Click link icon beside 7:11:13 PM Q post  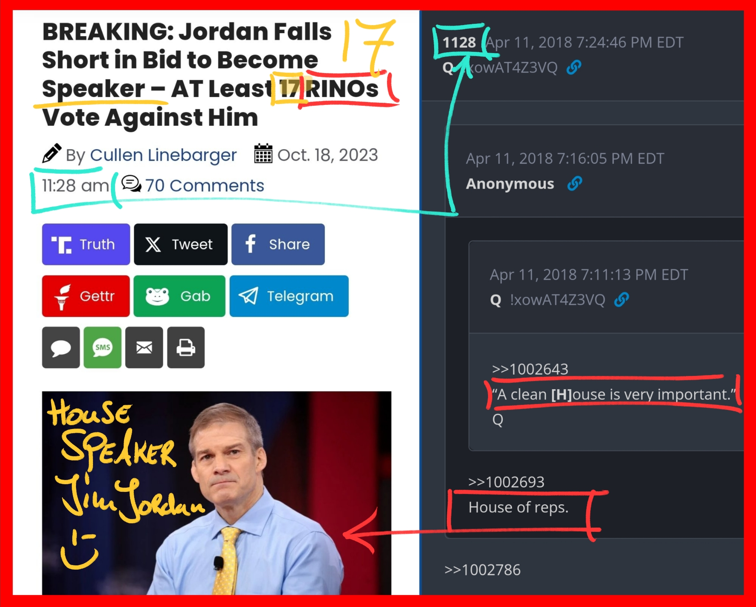[621, 299]
